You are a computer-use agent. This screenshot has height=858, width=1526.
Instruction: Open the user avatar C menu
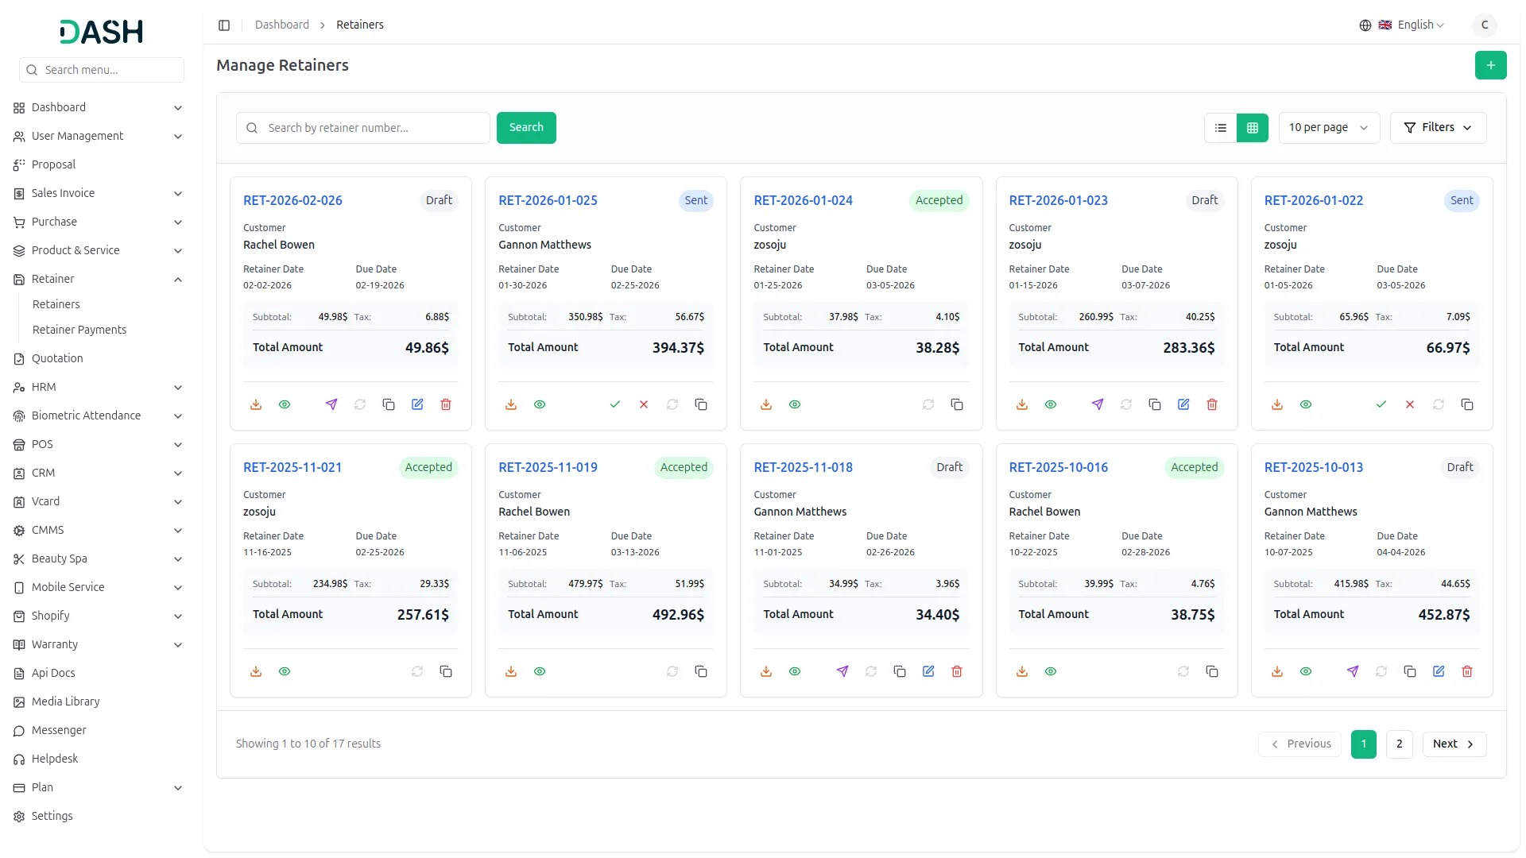click(x=1484, y=25)
